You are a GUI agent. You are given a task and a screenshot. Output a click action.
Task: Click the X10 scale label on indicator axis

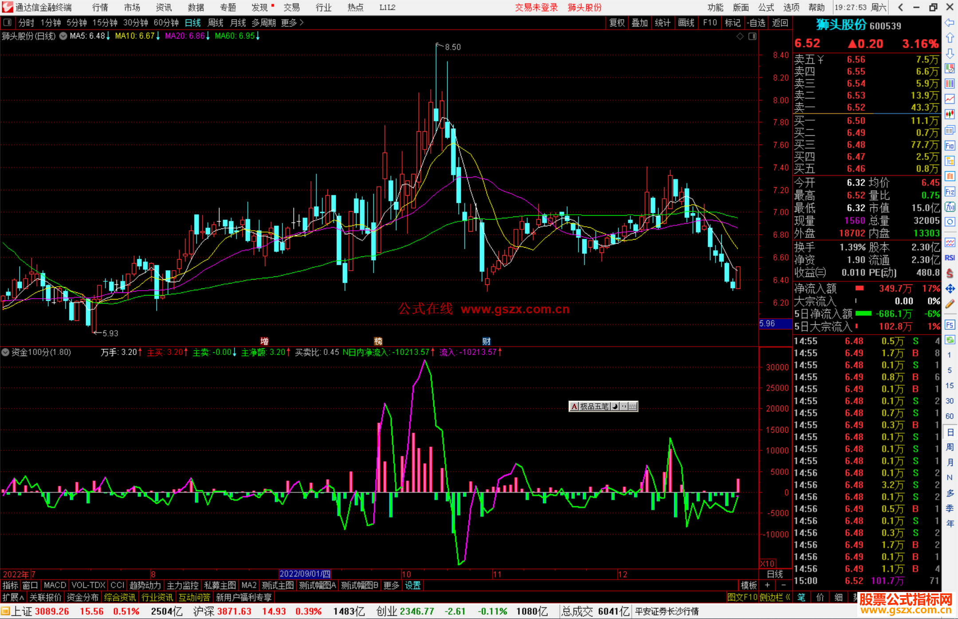(x=768, y=564)
